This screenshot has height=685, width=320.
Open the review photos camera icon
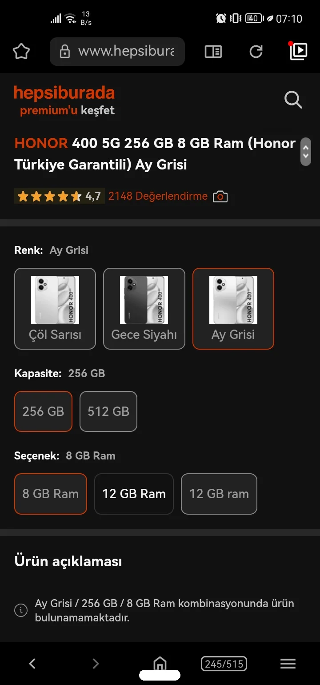pos(220,196)
